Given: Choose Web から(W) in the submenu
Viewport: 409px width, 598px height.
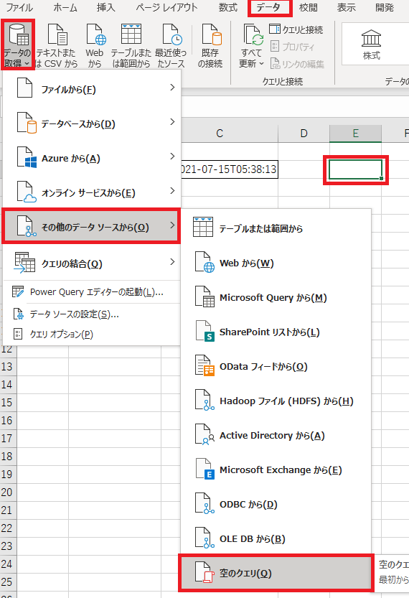Looking at the screenshot, I should coord(276,263).
